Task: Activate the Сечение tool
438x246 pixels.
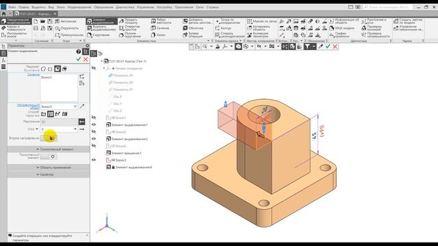Action: (x=160, y=28)
